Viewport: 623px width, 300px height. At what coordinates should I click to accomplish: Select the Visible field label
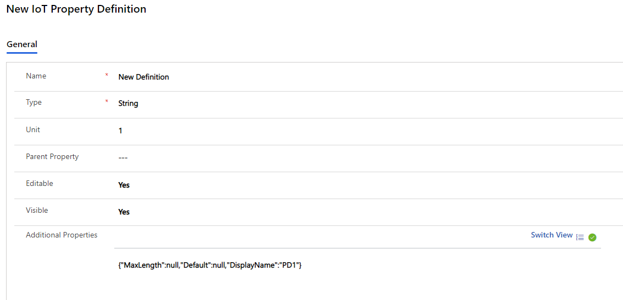click(37, 210)
